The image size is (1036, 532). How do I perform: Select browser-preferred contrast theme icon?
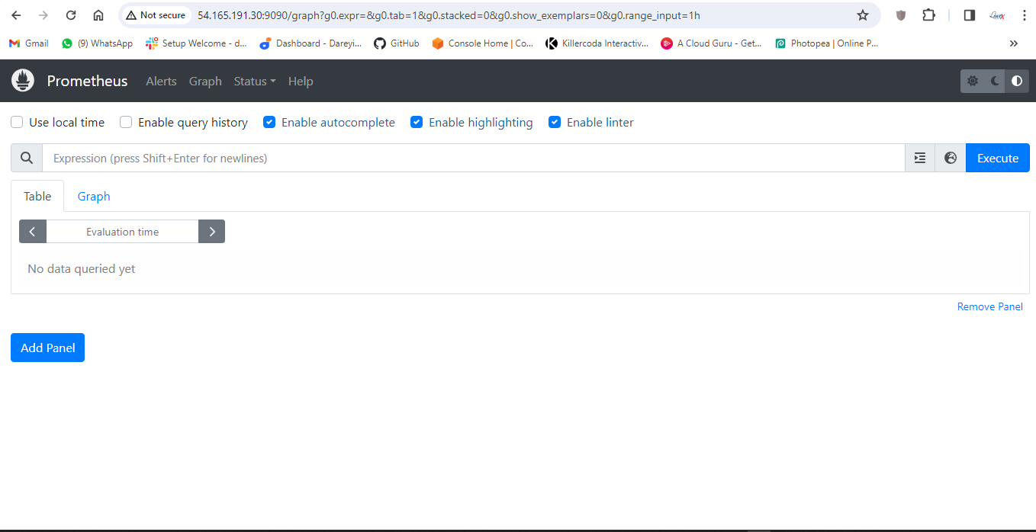[x=1017, y=81]
